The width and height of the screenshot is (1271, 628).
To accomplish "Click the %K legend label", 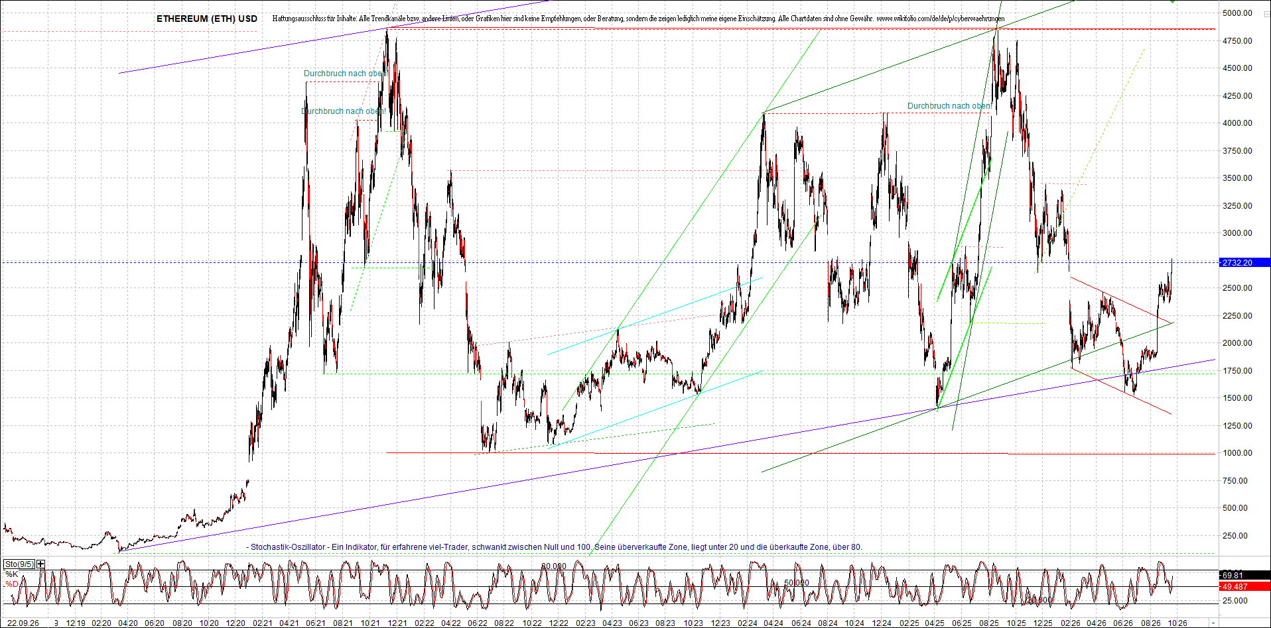I will [x=11, y=574].
